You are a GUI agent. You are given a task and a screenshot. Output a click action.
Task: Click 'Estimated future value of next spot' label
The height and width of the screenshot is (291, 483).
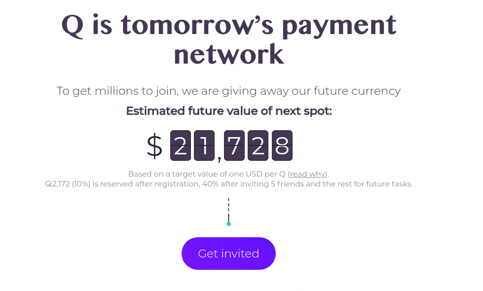coord(229,111)
